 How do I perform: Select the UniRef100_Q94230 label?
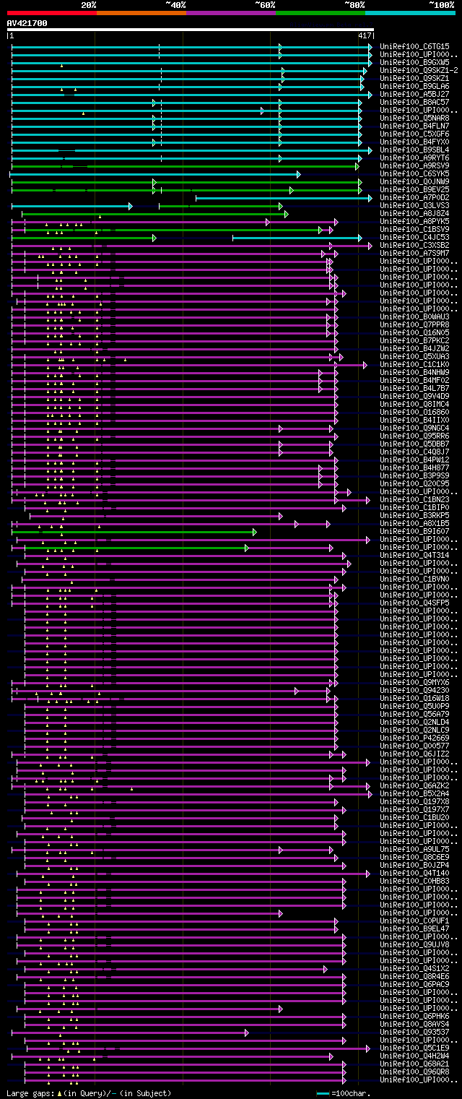click(x=414, y=690)
